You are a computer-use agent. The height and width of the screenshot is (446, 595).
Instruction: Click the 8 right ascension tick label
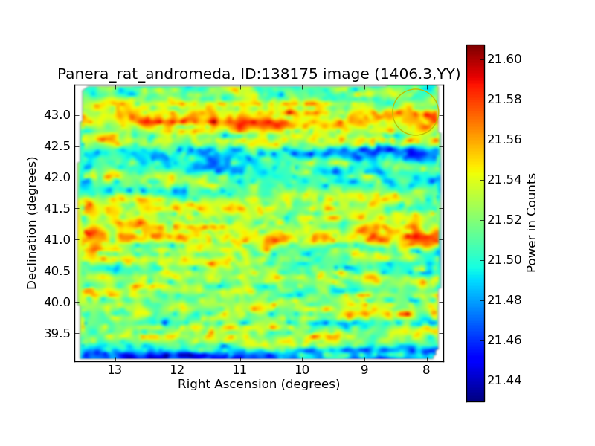coord(427,369)
